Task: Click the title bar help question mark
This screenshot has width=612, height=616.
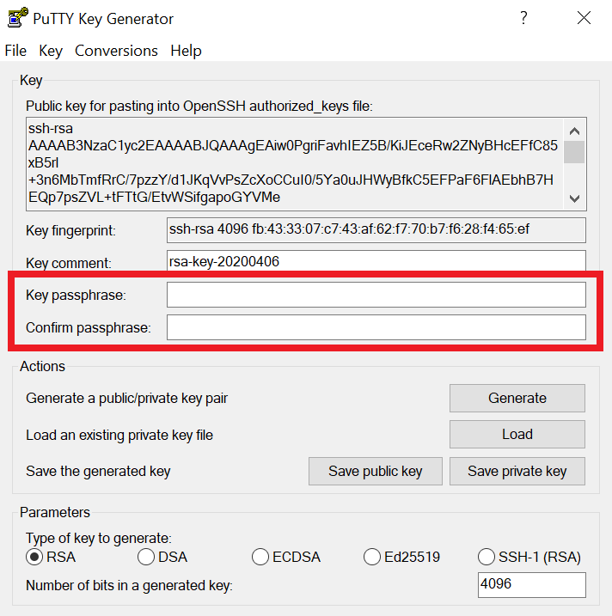Action: [523, 18]
